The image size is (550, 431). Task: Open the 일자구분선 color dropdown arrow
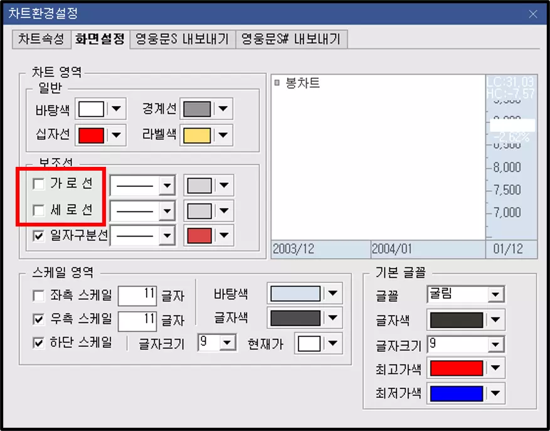tap(224, 235)
